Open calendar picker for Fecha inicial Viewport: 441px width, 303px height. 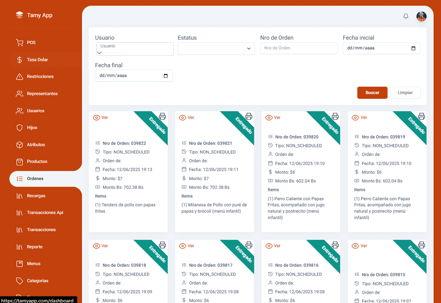click(413, 48)
